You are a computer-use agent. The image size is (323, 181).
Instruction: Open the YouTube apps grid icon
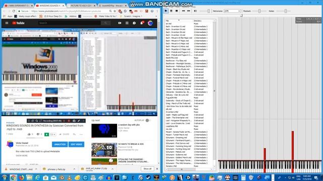pyautogui.click(x=127, y=23)
